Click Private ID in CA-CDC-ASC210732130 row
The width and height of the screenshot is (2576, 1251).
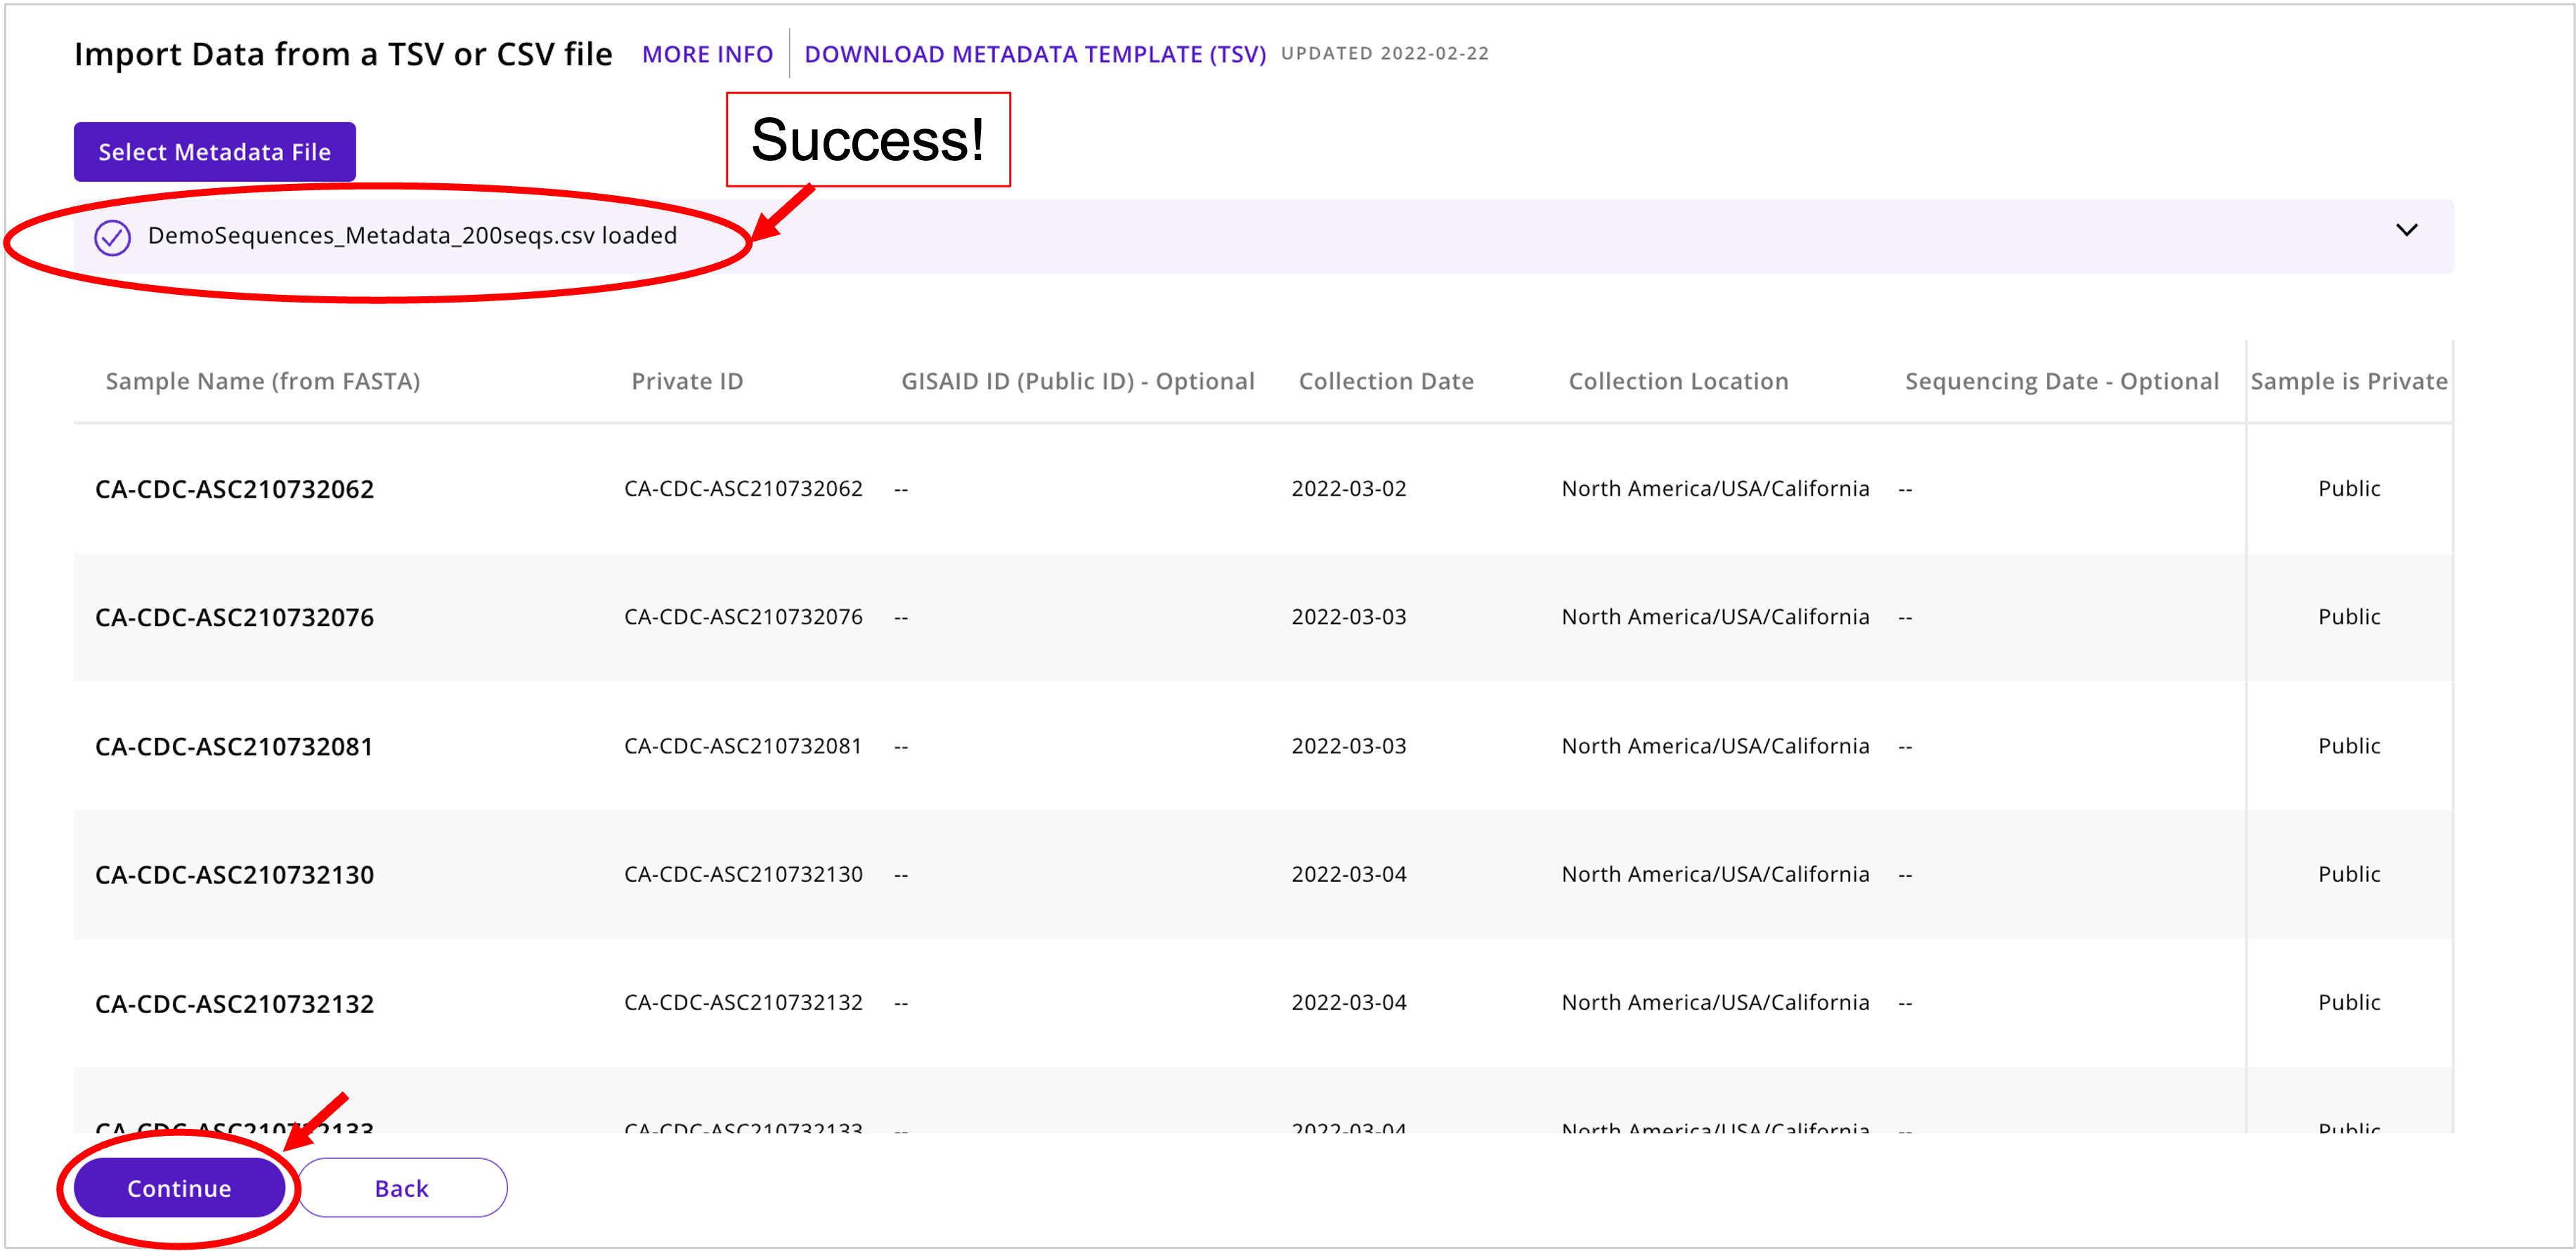pos(743,874)
